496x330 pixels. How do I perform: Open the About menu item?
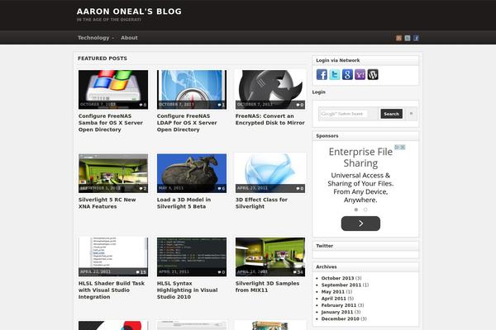coord(129,38)
